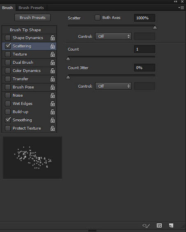Check the Both Axes checkbox
Screen dimensions: 186x232
(98, 18)
